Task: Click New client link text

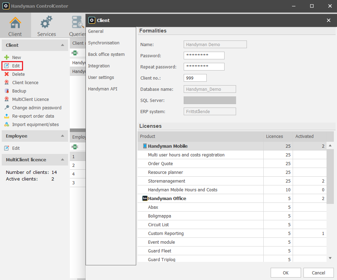Action: click(16, 57)
